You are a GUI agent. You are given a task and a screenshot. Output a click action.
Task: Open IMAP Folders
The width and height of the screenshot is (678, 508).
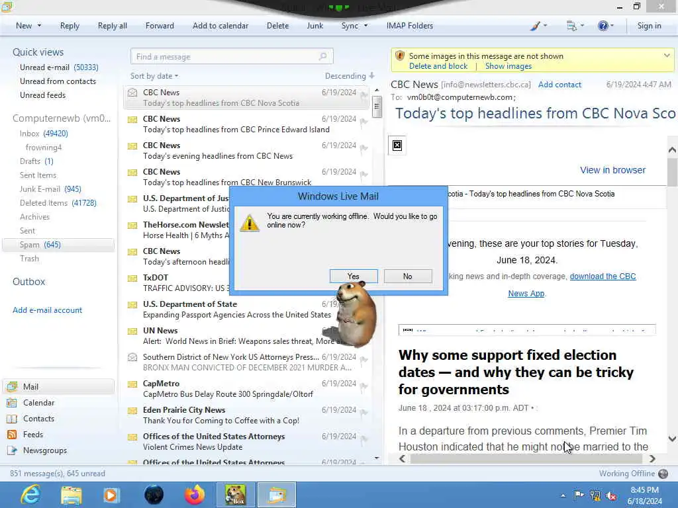[x=409, y=26]
